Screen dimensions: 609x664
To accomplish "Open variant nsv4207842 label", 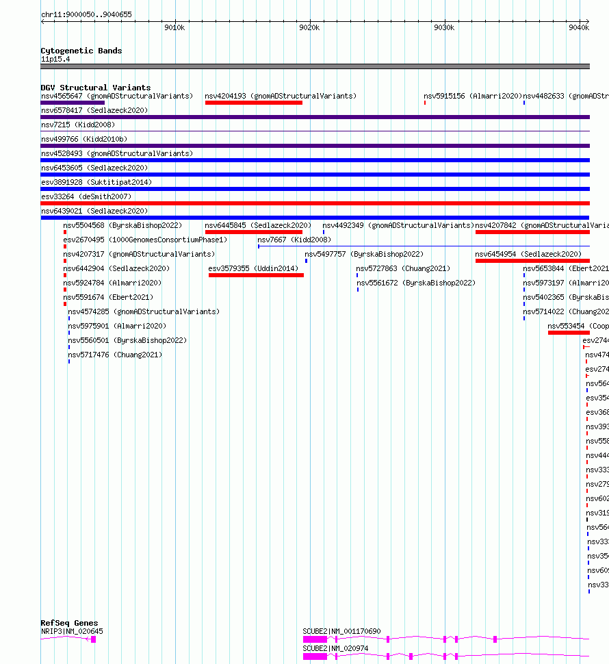I will tap(542, 226).
